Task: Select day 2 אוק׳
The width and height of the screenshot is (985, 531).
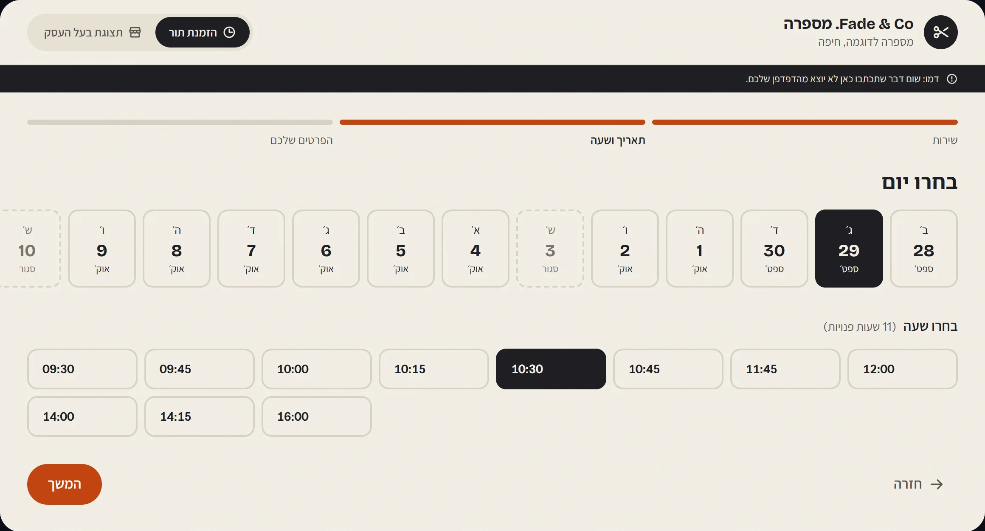Action: [625, 249]
